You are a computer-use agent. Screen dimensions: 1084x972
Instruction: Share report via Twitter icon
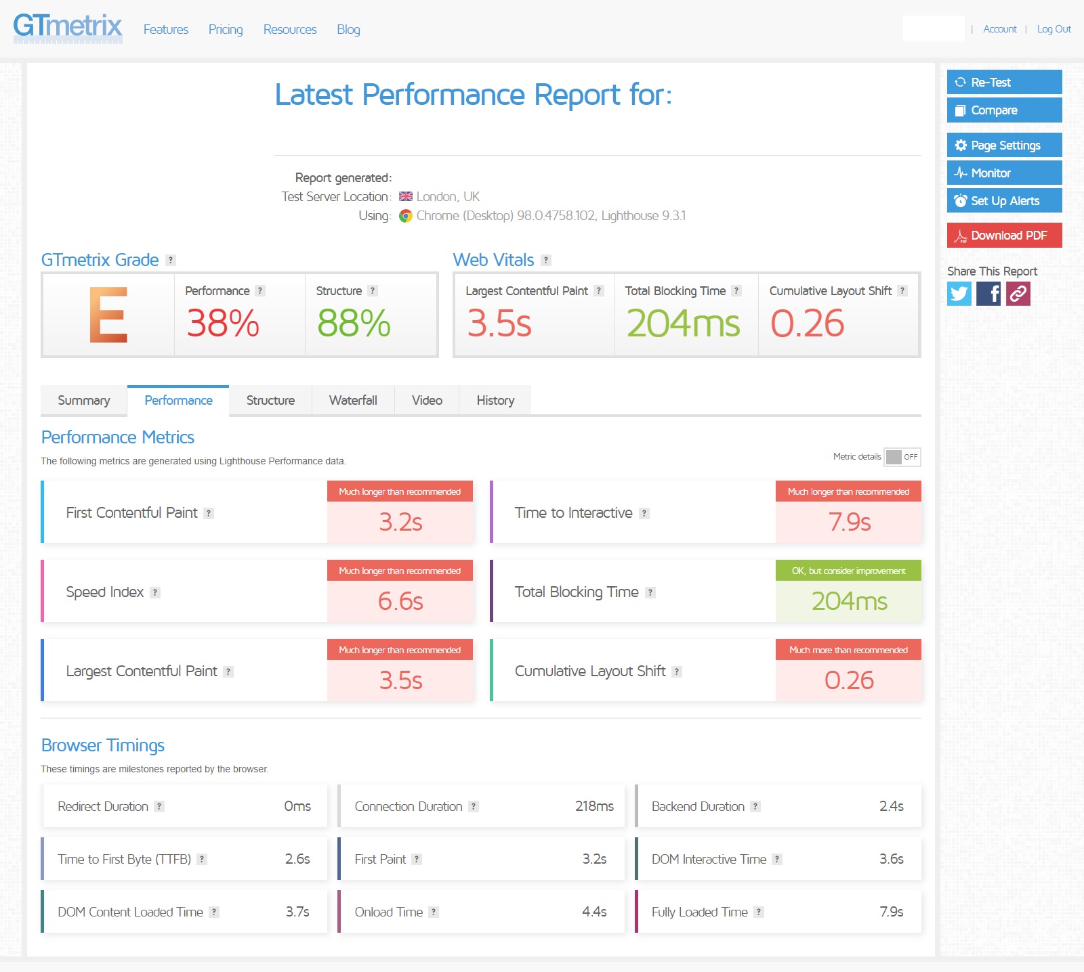click(959, 294)
